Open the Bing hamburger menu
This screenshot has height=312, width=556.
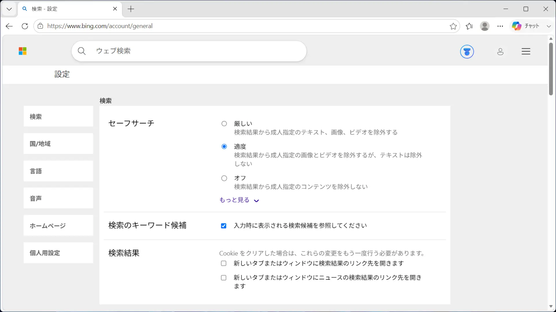click(x=526, y=51)
